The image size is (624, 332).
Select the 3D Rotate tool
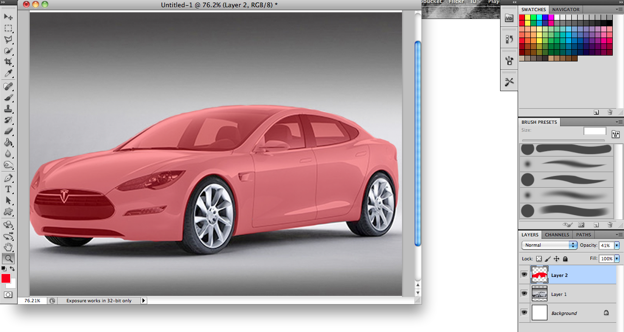pyautogui.click(x=8, y=225)
